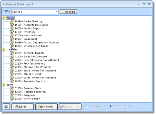Select row text 23000 - Client Deposits
Image resolution: width=156 pixels, height=115 pixels.
29,74
